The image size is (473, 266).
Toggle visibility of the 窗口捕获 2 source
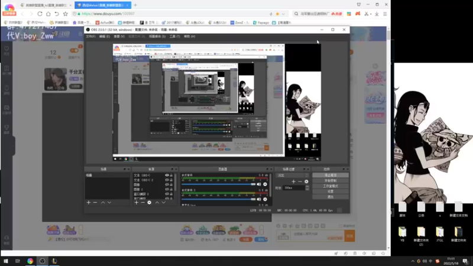(167, 194)
